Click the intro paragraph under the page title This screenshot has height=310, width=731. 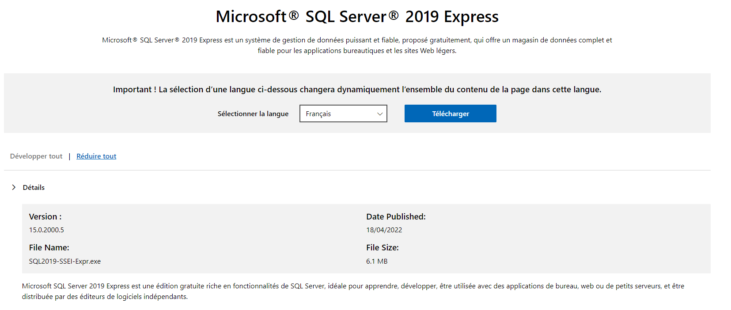tap(357, 45)
